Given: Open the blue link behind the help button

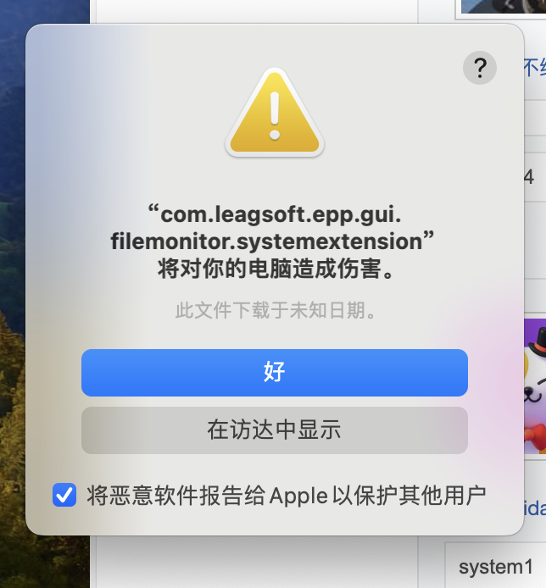Looking at the screenshot, I should pos(535,69).
